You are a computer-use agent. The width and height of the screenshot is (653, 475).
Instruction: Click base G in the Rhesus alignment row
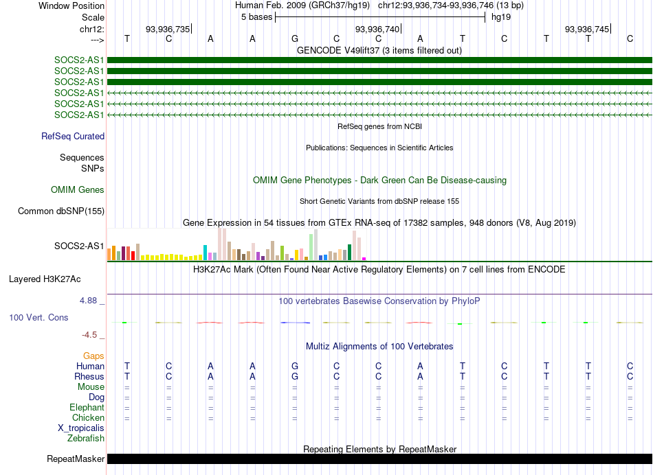tap(295, 376)
